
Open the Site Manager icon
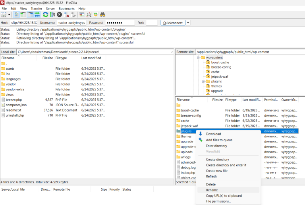point(4,15)
